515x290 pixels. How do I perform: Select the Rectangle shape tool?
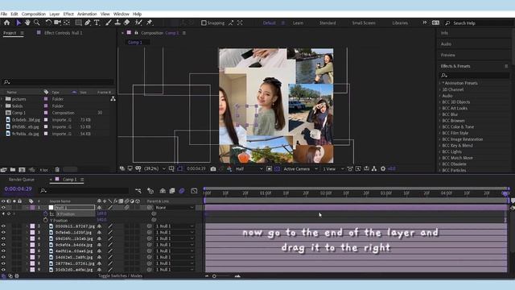click(x=78, y=23)
